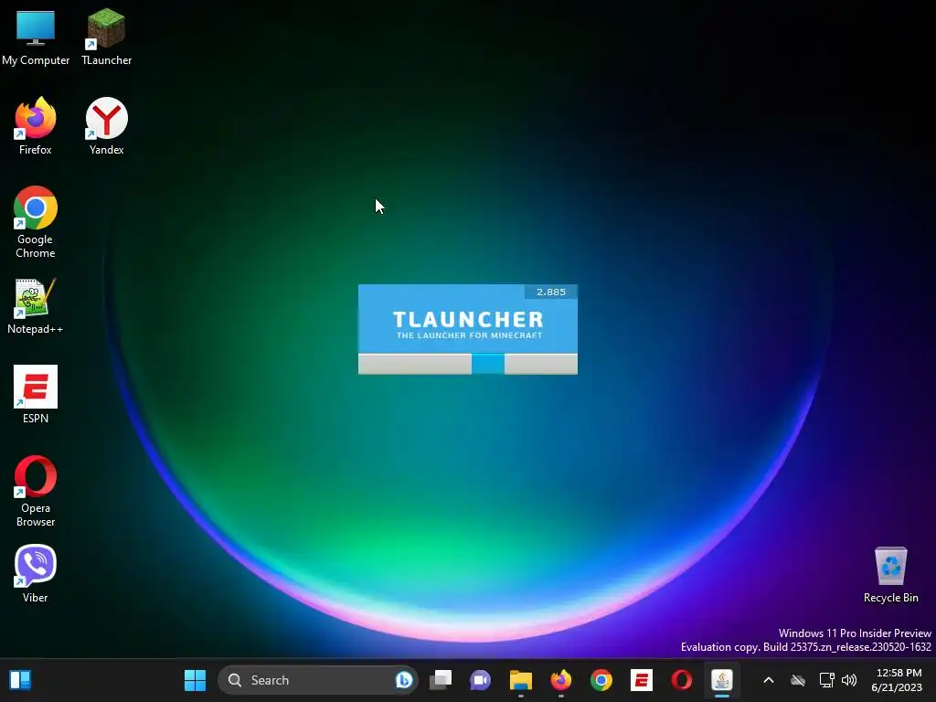Open the My Computer desktop icon
936x702 pixels.
pos(36,36)
